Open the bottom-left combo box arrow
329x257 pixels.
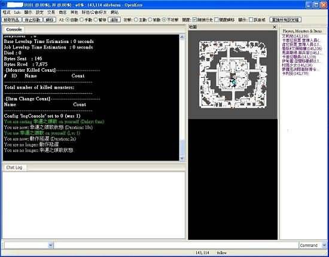click(51, 245)
